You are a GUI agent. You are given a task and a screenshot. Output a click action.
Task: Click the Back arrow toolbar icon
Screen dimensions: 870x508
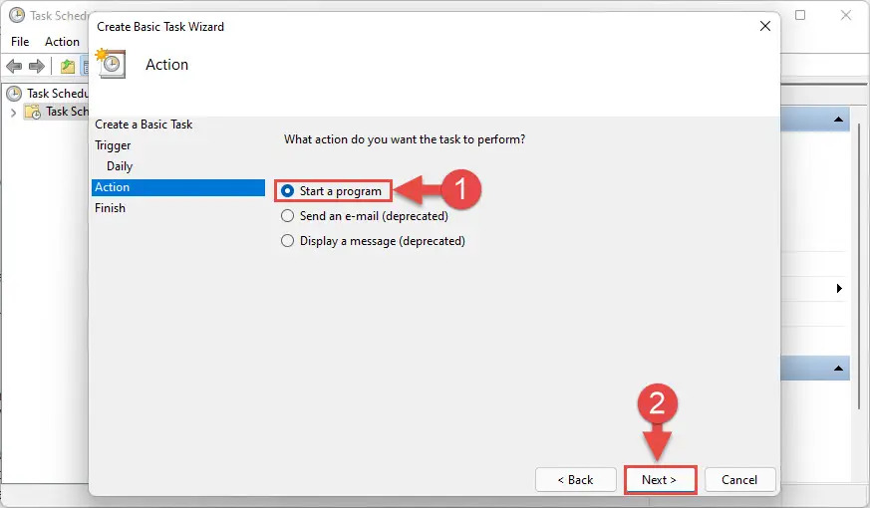pyautogui.click(x=14, y=67)
